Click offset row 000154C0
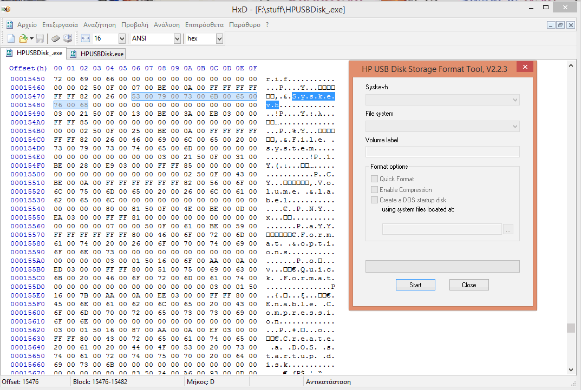Image resolution: width=581 pixels, height=390 pixels. click(28, 140)
